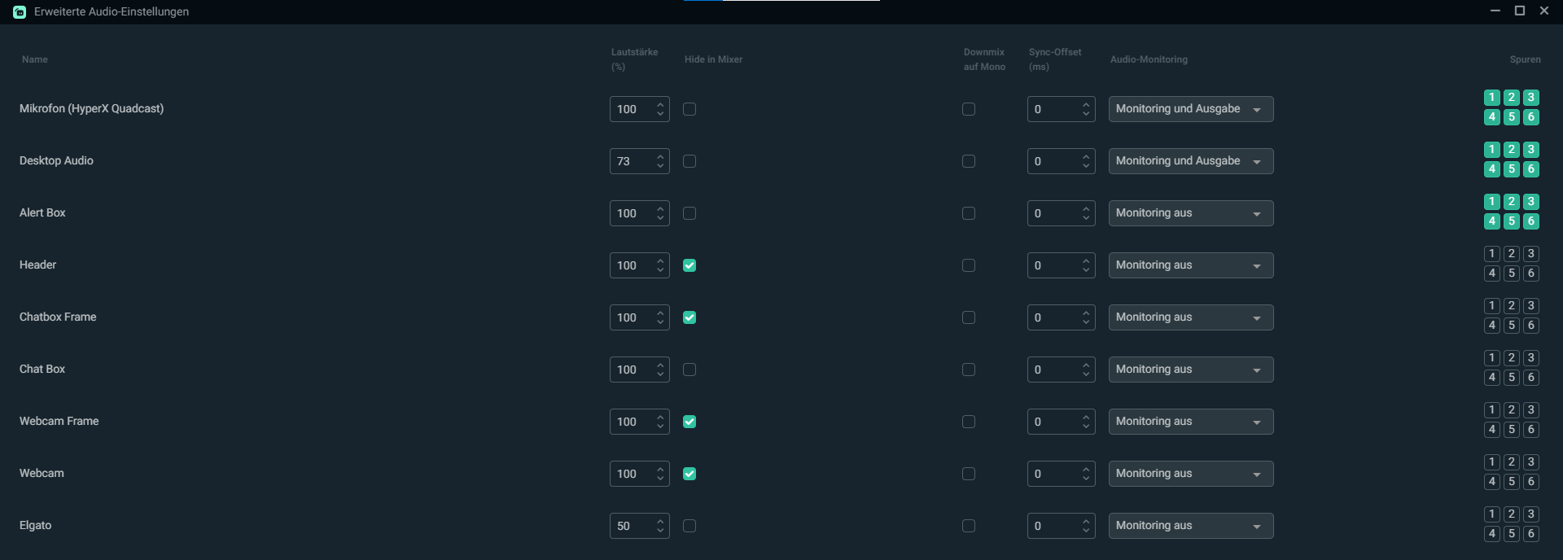Viewport: 1563px width, 560px height.
Task: Click the Sync-Offset field for Chatbox Frame
Action: [x=1052, y=317]
